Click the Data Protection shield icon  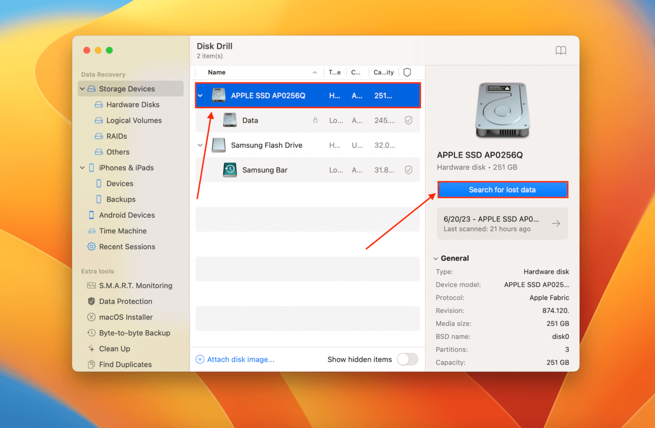pyautogui.click(x=91, y=301)
